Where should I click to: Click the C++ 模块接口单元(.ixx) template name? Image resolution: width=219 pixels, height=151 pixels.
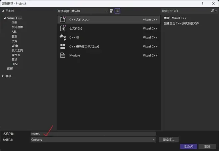coord(84,46)
